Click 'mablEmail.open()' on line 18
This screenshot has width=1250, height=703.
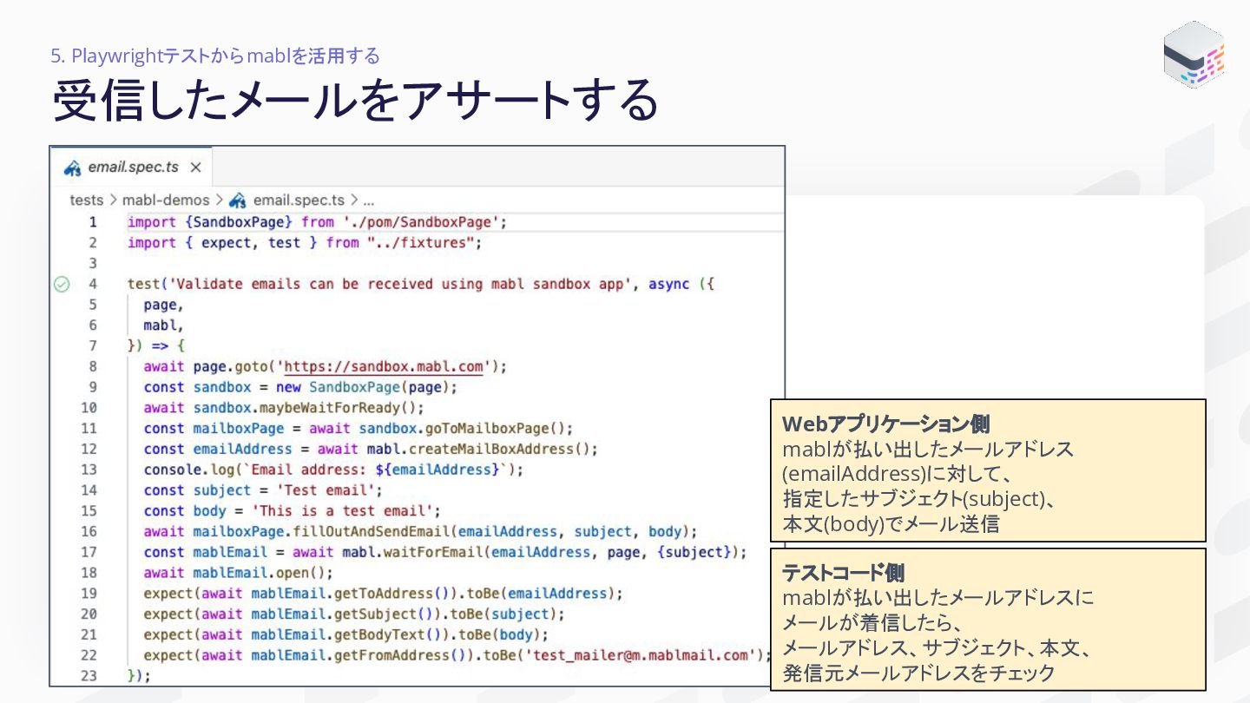pyautogui.click(x=264, y=573)
